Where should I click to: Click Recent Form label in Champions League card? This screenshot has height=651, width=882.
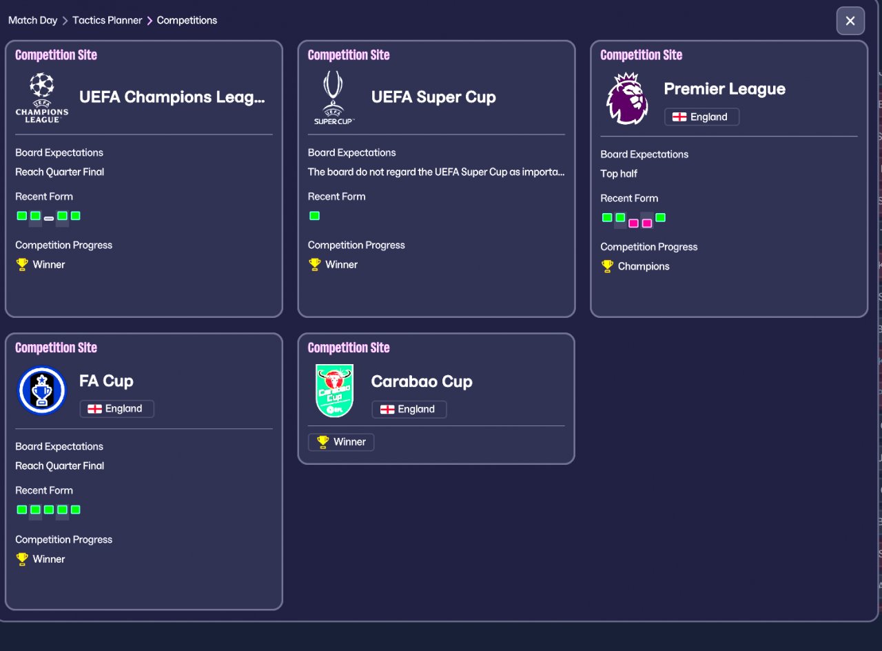point(44,197)
